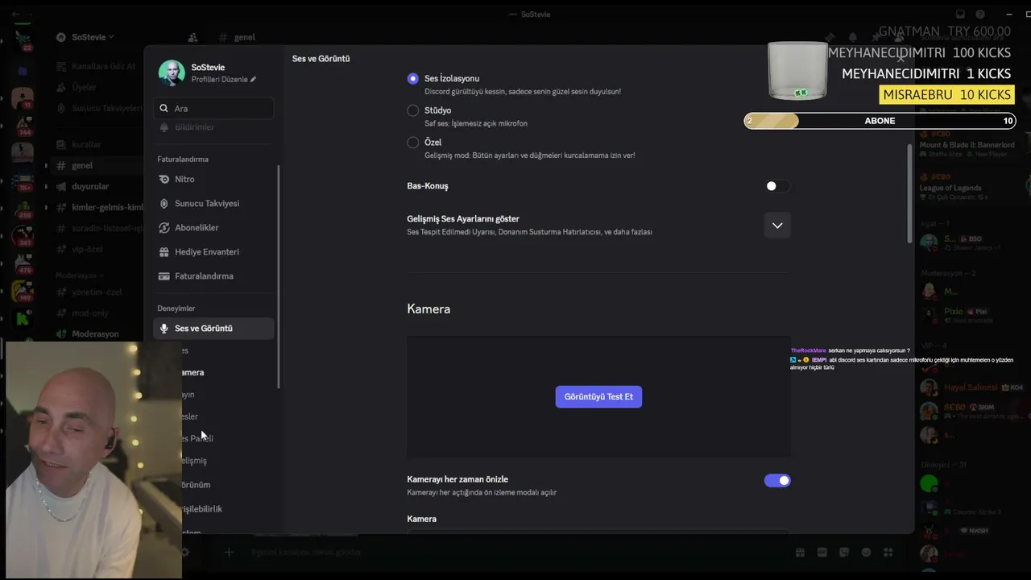The image size is (1031, 580).
Task: Open the server icon with badge 1K+
Action: tap(23, 180)
